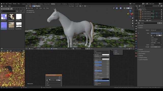Toggle viewport overlays button
163x91 pixels.
click(120, 8)
